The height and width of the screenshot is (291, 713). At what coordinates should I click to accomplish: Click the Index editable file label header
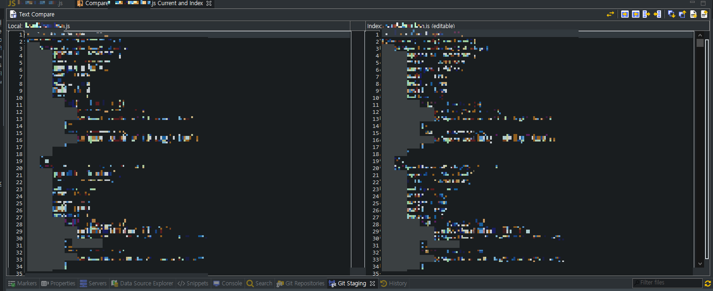point(411,26)
